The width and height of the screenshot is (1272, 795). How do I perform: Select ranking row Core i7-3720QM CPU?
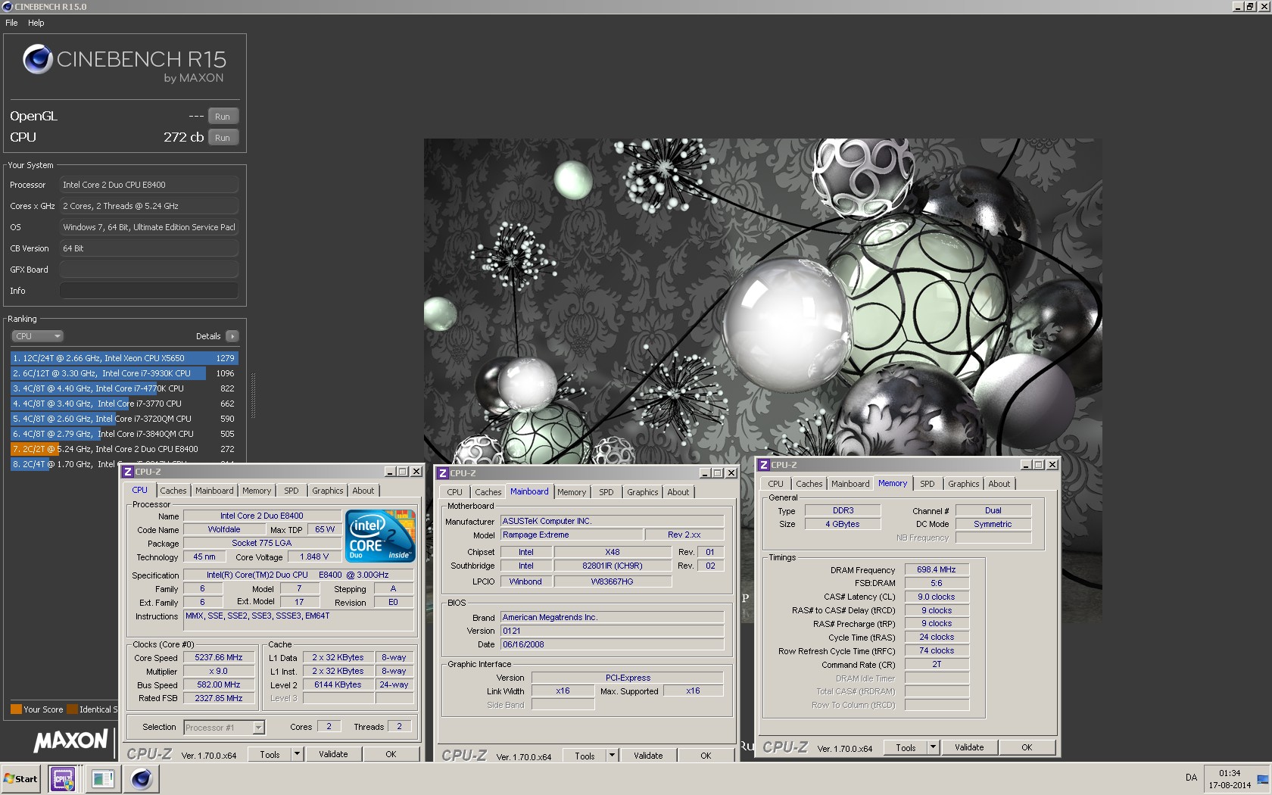coord(124,419)
